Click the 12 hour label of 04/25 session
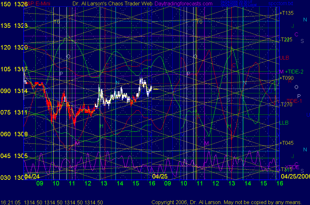The width and height of the screenshot is (310, 205). pos(216,183)
